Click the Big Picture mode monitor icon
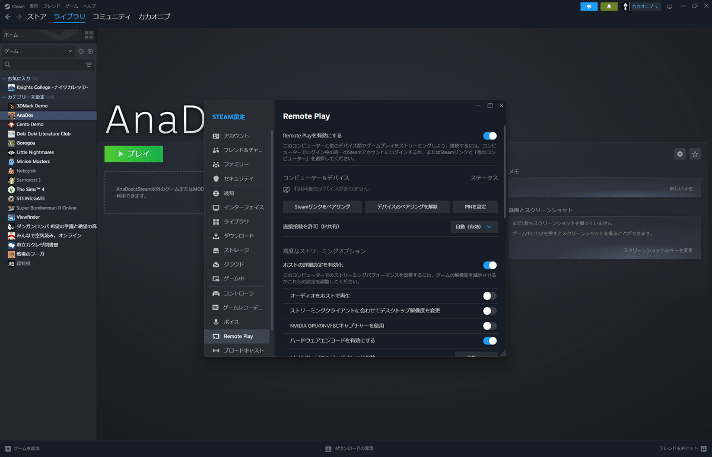 pos(670,7)
